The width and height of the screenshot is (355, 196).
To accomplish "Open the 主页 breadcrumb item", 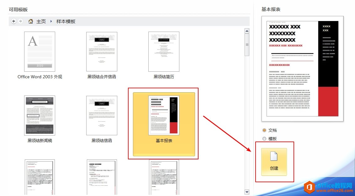I will pos(41,21).
